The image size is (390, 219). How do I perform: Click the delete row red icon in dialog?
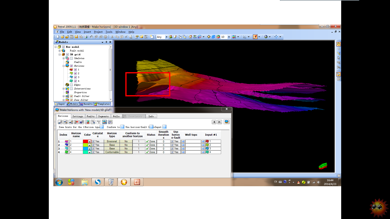click(x=76, y=122)
